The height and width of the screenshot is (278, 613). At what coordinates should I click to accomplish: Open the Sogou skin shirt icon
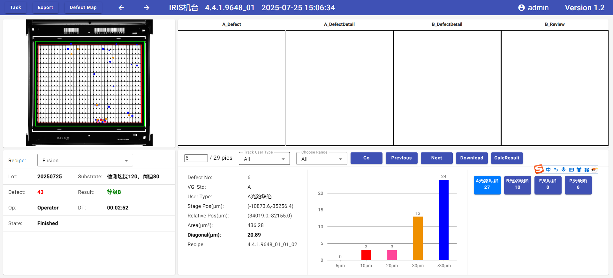coord(579,170)
